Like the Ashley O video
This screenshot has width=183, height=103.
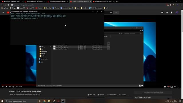91,95
